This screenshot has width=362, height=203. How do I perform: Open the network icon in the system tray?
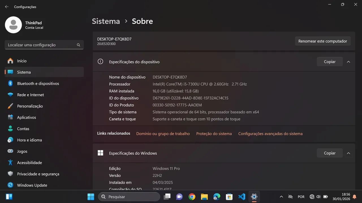(x=312, y=197)
